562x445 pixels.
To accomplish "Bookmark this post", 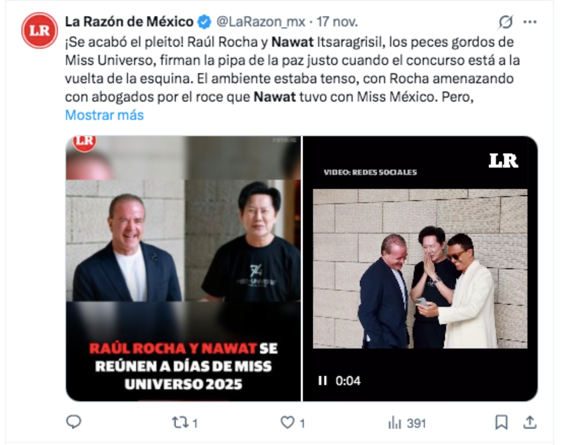I will 501,423.
